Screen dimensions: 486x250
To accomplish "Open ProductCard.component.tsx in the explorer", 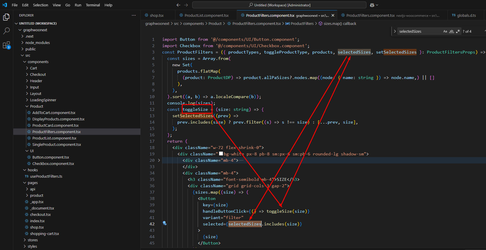I will coord(55,125).
